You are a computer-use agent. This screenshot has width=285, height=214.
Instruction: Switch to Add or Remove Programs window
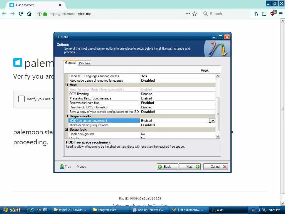[x=149, y=210]
